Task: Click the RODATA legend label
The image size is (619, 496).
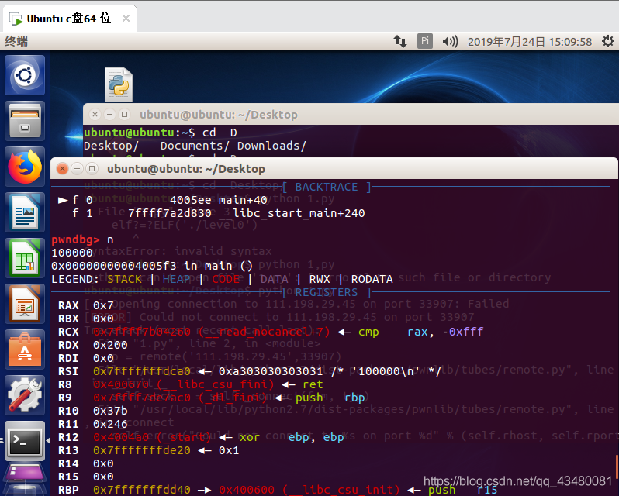Action: click(372, 279)
